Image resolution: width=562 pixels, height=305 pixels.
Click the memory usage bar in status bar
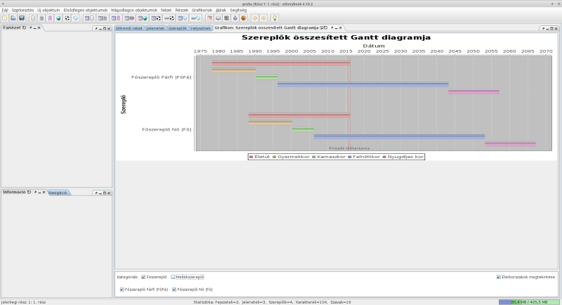529,302
